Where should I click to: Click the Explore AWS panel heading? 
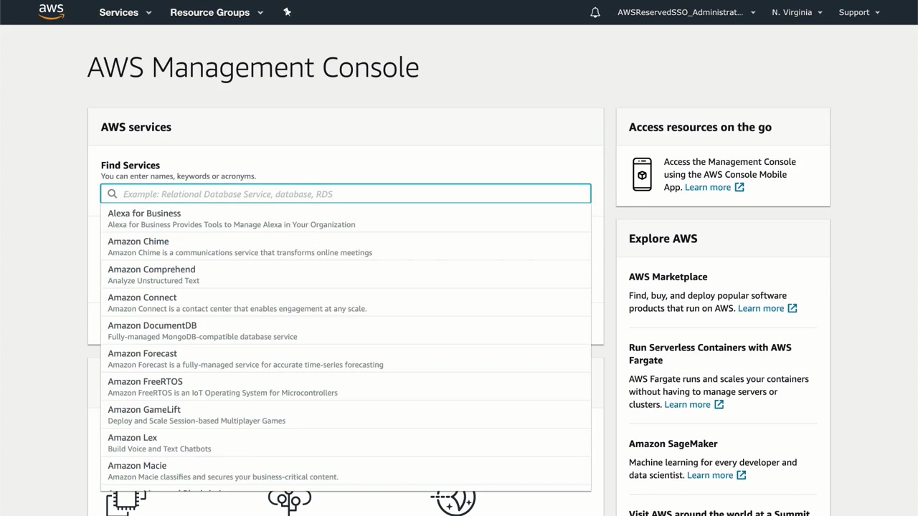pos(663,239)
